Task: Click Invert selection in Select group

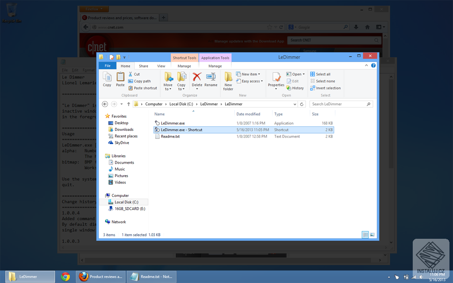Action: click(x=325, y=88)
